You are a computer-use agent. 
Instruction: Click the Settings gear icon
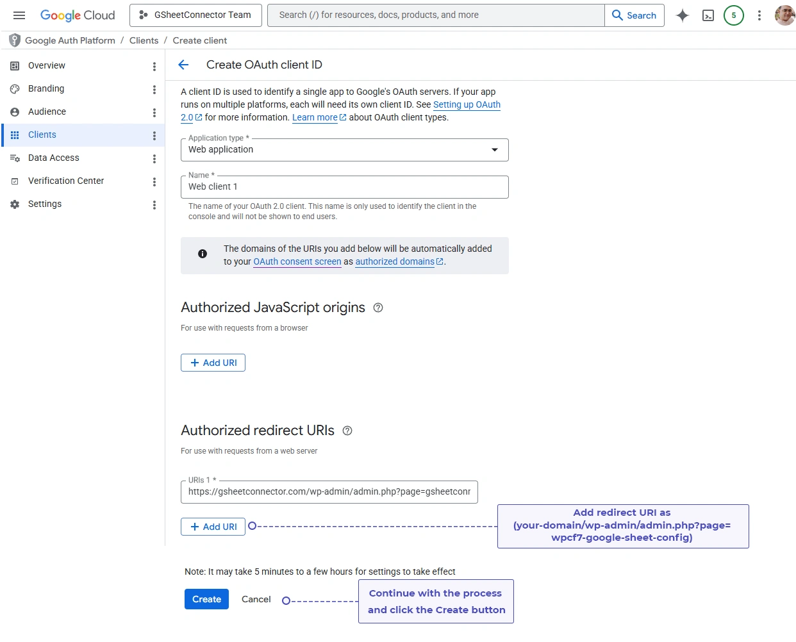click(x=15, y=204)
